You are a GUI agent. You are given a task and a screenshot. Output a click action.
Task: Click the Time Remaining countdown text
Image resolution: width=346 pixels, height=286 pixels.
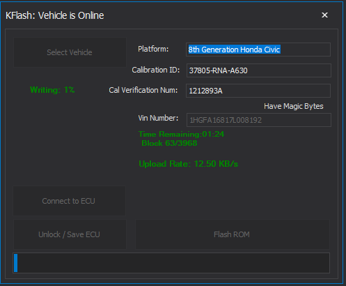(181, 134)
